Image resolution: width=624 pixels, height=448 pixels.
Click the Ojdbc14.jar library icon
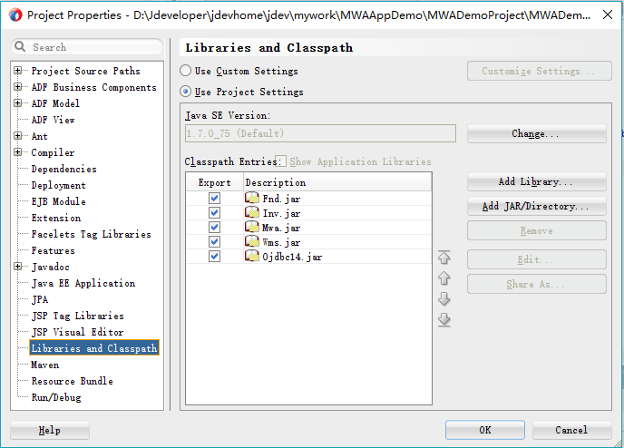(x=252, y=257)
